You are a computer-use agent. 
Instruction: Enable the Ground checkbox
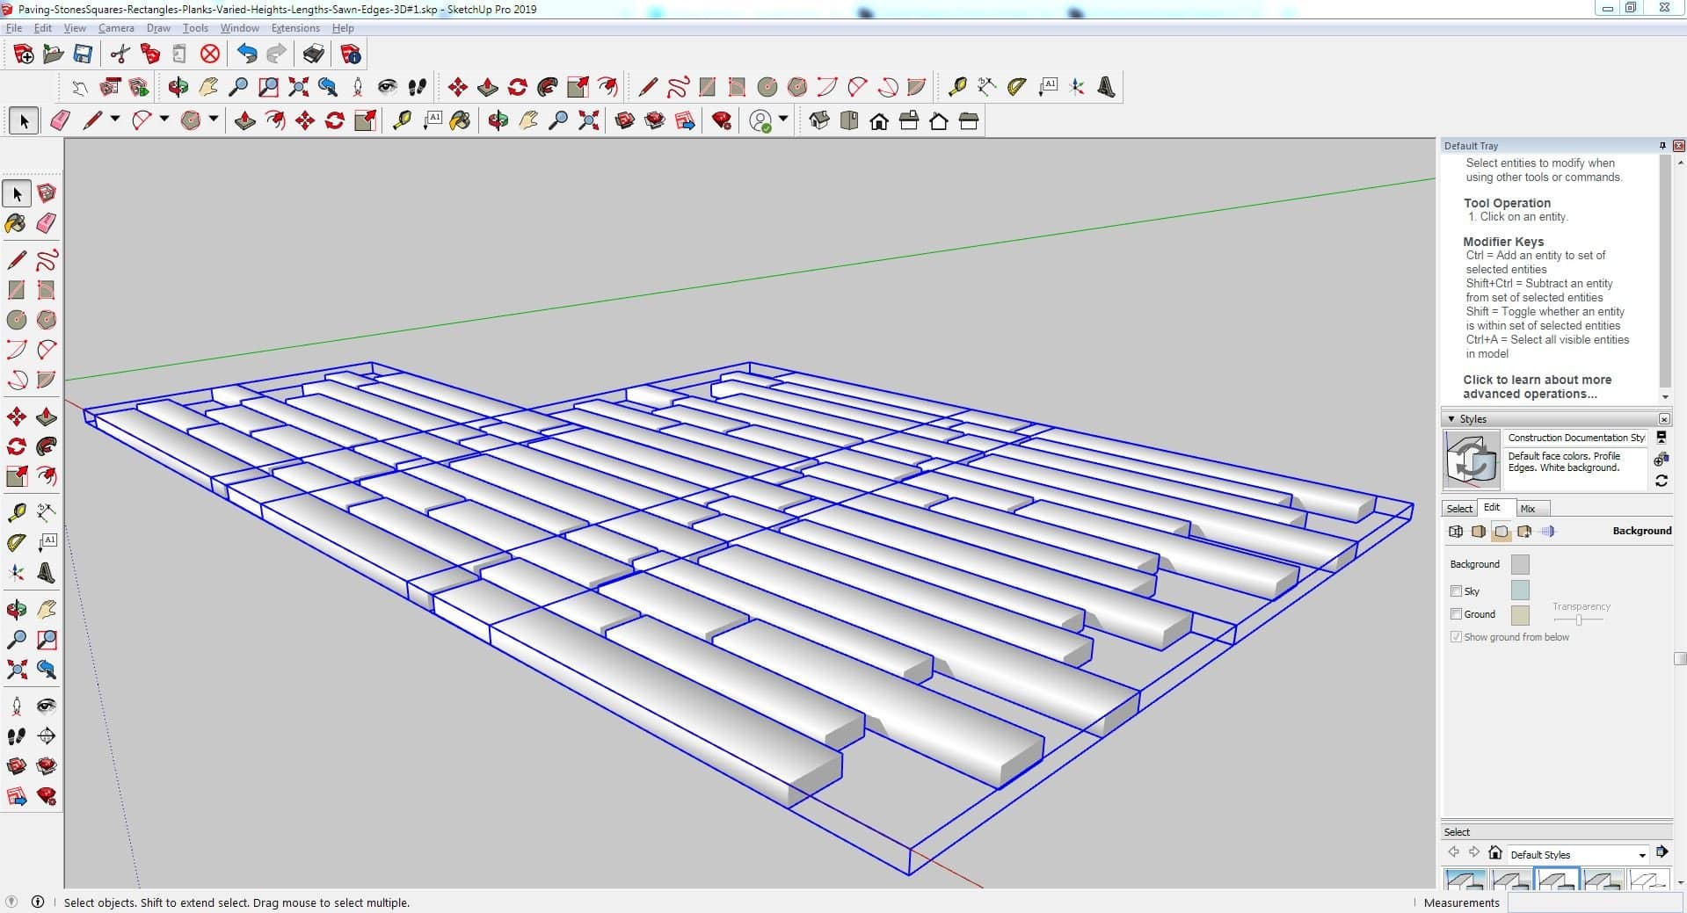[x=1456, y=614]
